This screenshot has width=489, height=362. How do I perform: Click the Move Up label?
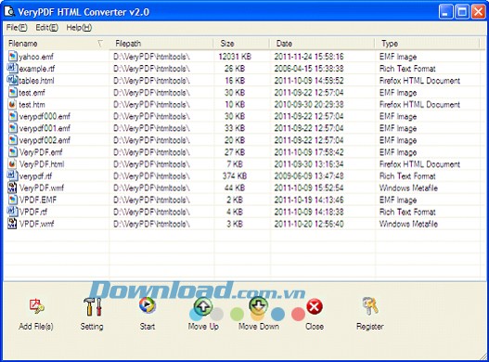(203, 327)
